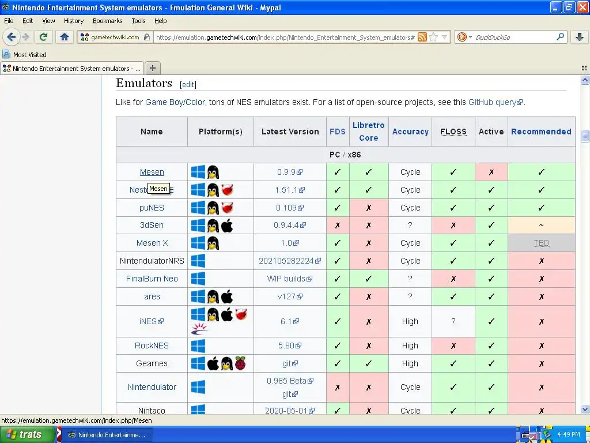The height and width of the screenshot is (443, 590).
Task: Open the 3dSen emulator link
Action: [x=152, y=226]
